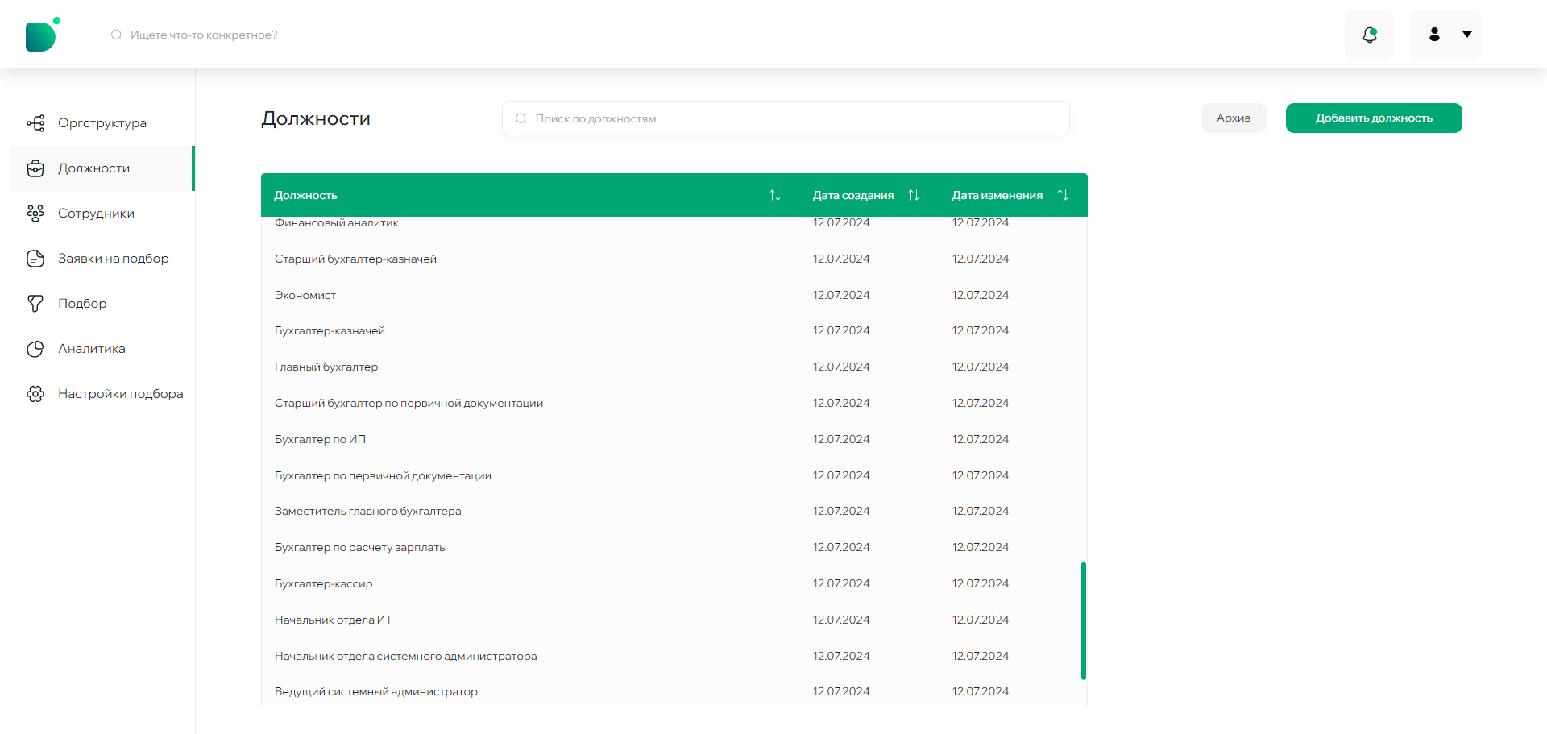Image resolution: width=1547 pixels, height=734 pixels.
Task: Click the user profile icon
Action: 1434,35
